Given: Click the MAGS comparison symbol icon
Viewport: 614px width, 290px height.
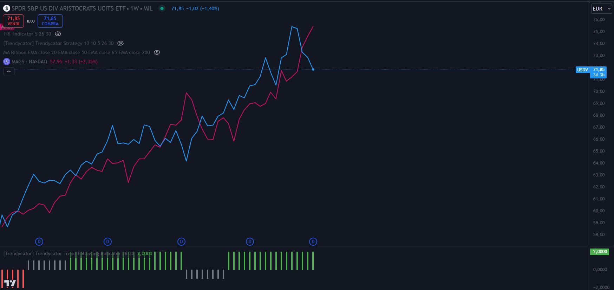Looking at the screenshot, I should pyautogui.click(x=6, y=62).
